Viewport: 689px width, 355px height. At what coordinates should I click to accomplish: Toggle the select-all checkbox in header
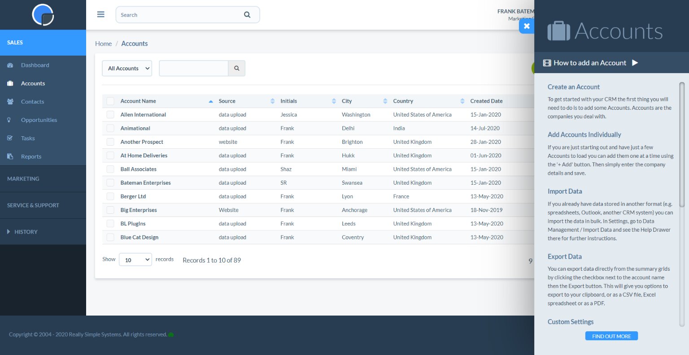tap(110, 101)
